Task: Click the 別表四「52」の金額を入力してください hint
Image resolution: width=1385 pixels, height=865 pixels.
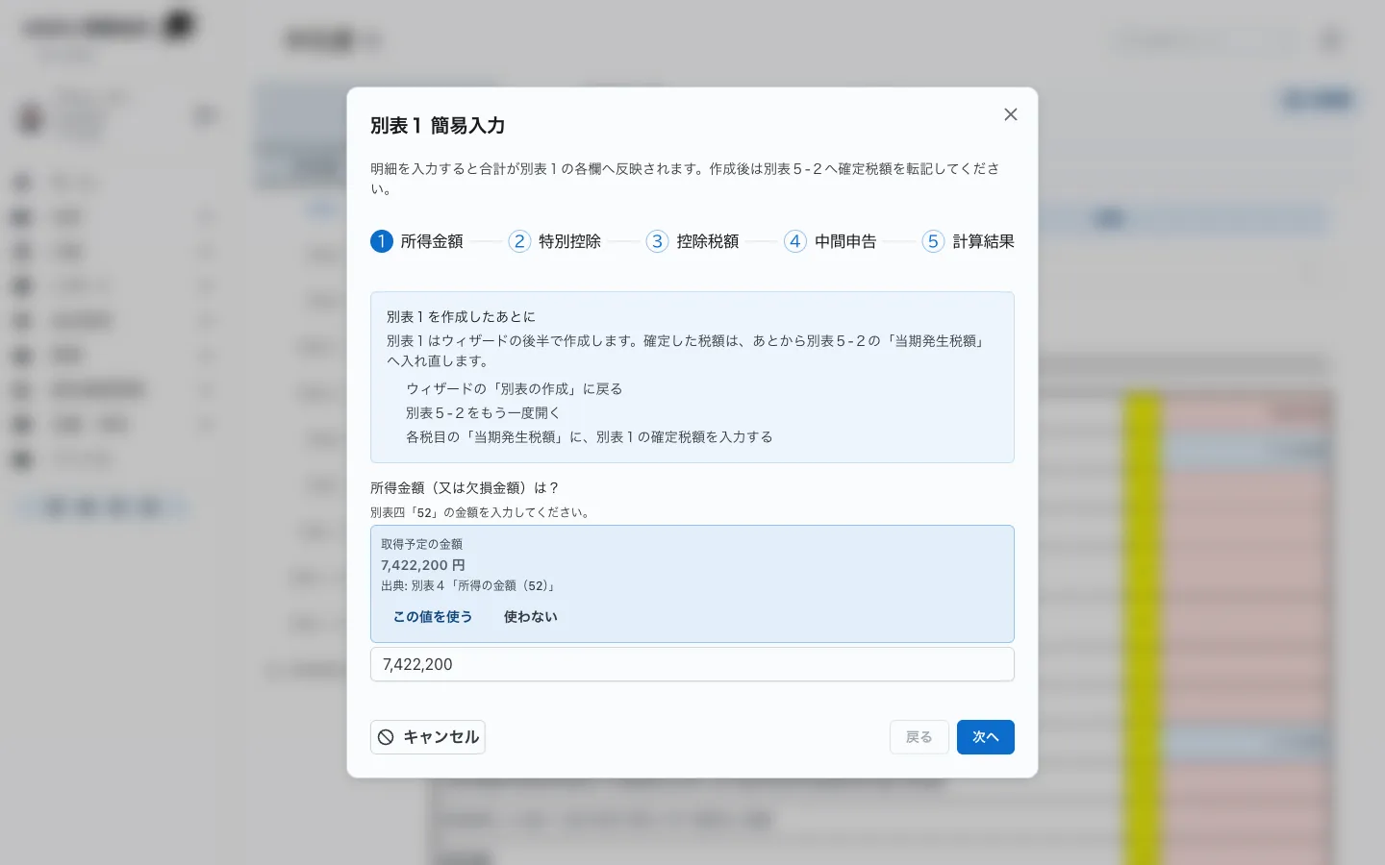Action: pos(482,512)
